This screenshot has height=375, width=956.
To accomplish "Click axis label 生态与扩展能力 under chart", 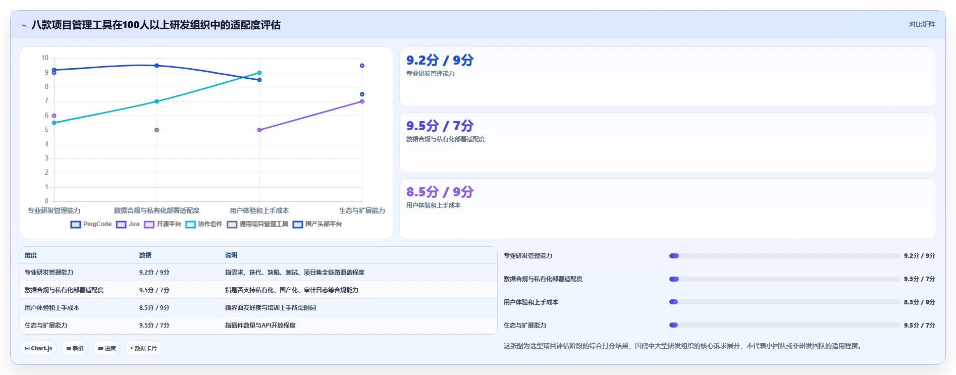I will tap(362, 211).
